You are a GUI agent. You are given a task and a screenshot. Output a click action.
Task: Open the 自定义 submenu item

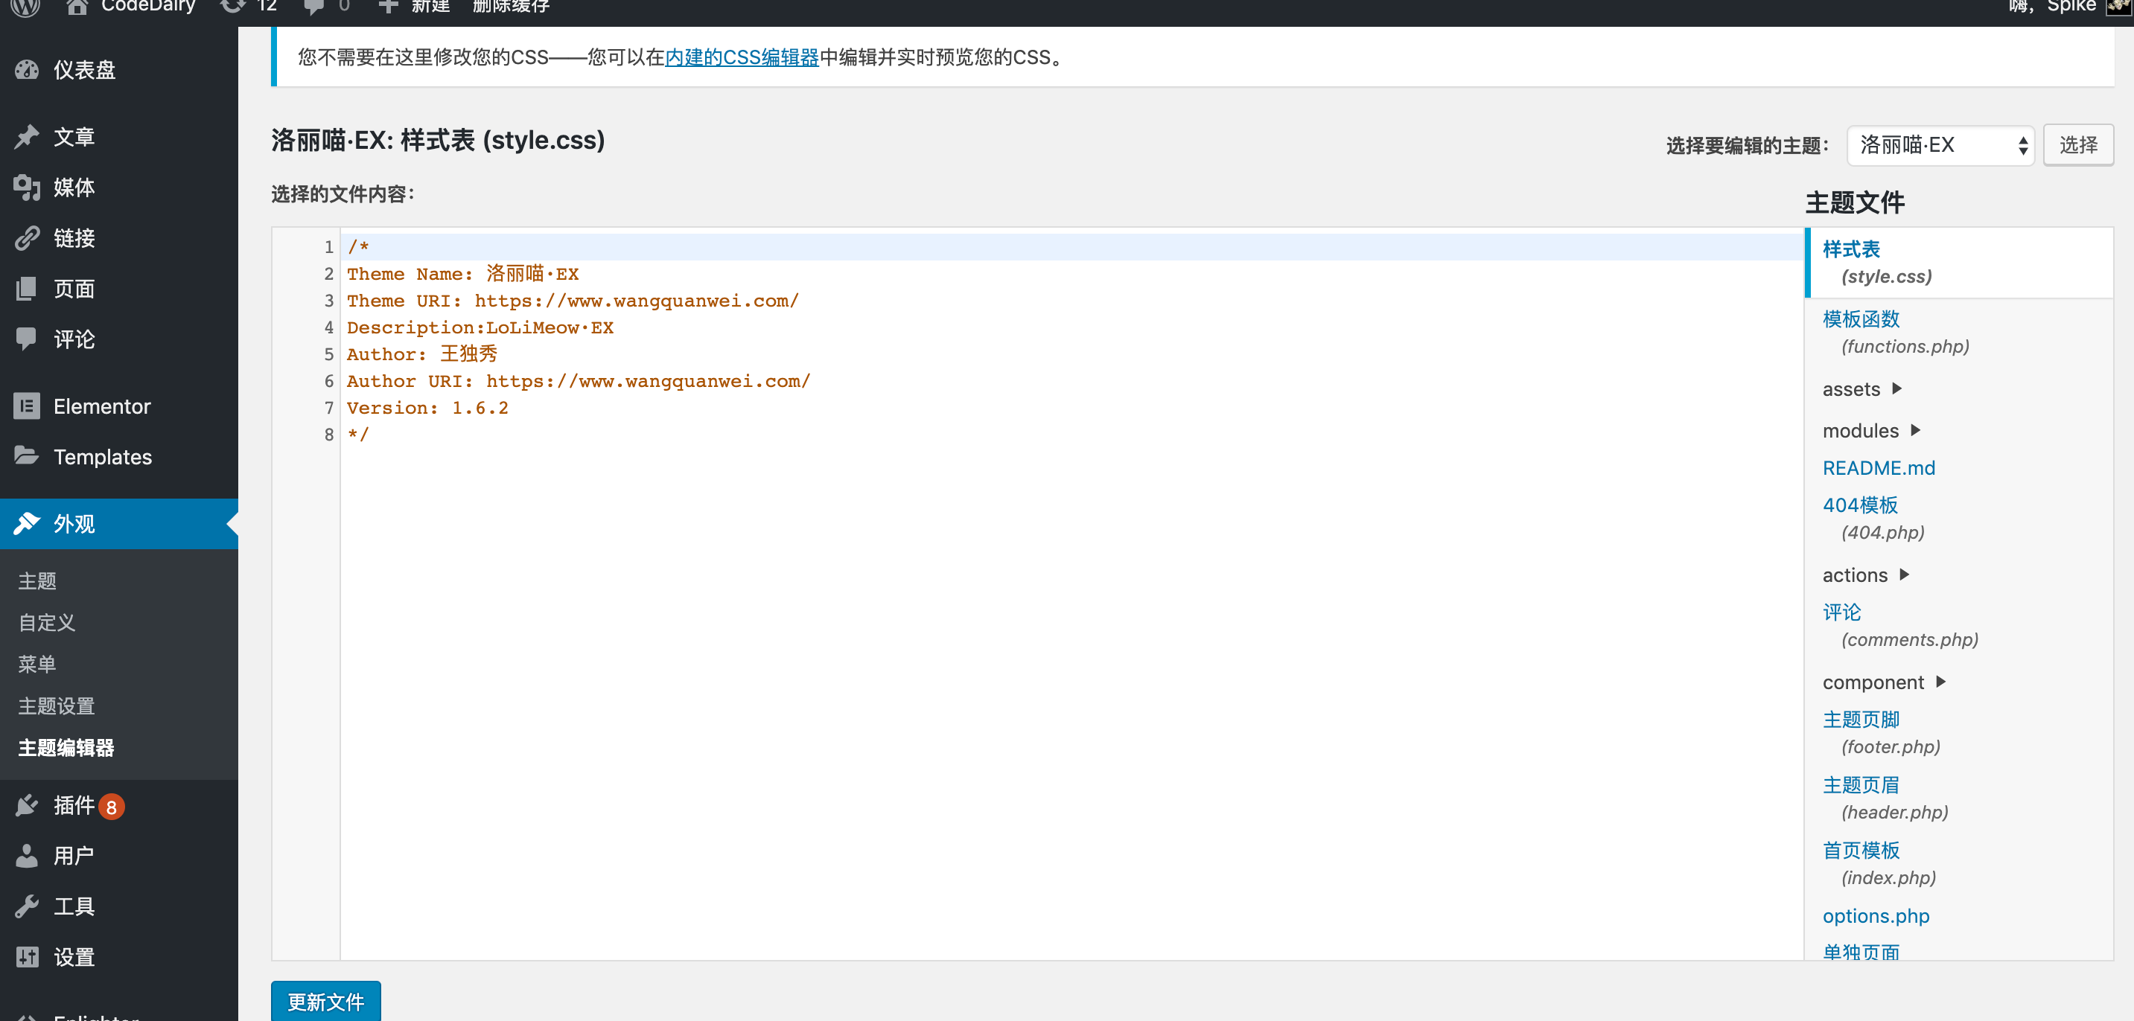(47, 623)
